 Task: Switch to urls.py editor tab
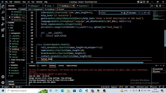50,6
